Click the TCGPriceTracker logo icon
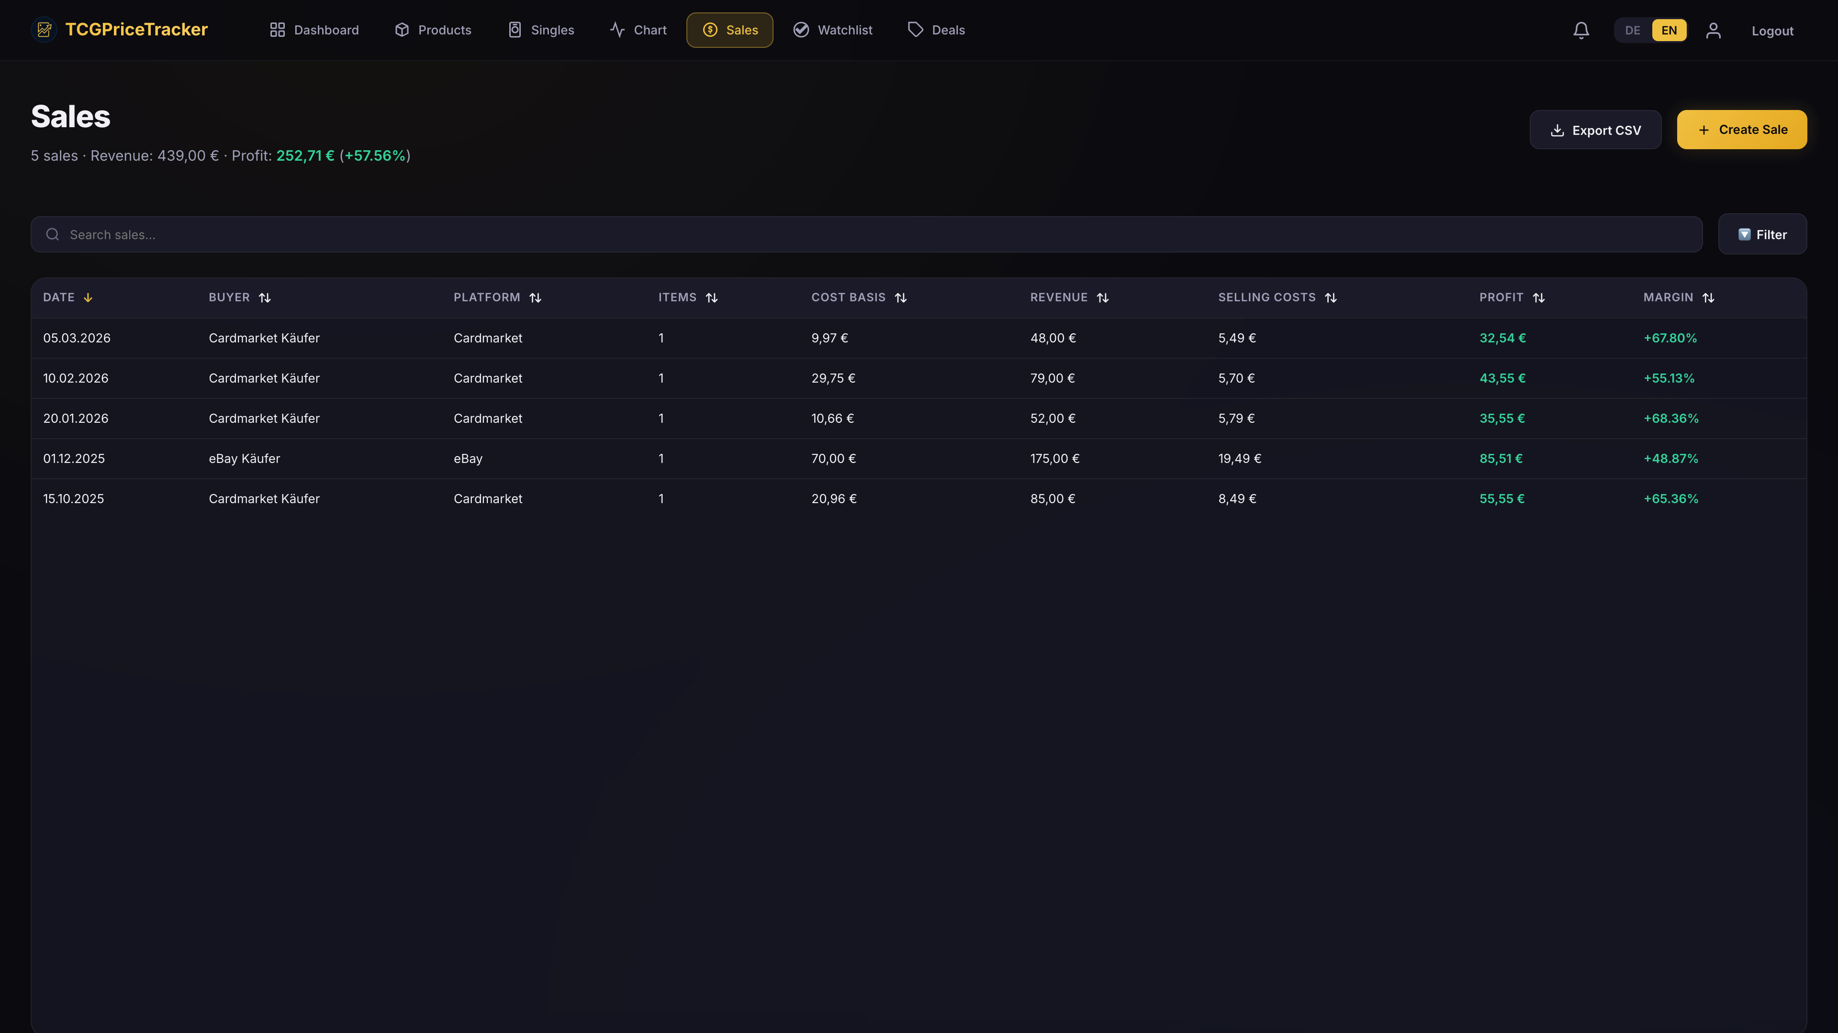The image size is (1838, 1033). (x=44, y=30)
